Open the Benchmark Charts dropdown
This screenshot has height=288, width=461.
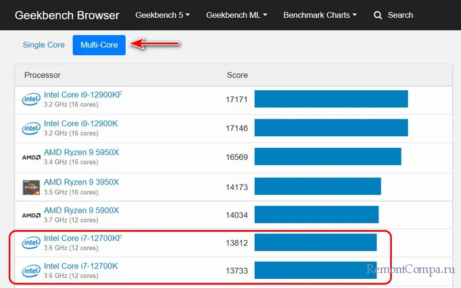[x=320, y=15]
